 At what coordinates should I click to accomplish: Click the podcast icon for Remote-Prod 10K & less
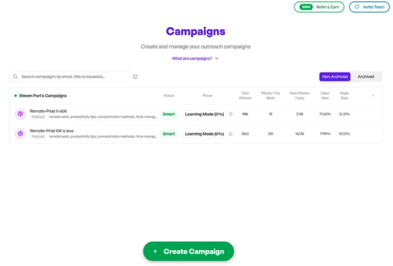pyautogui.click(x=19, y=133)
